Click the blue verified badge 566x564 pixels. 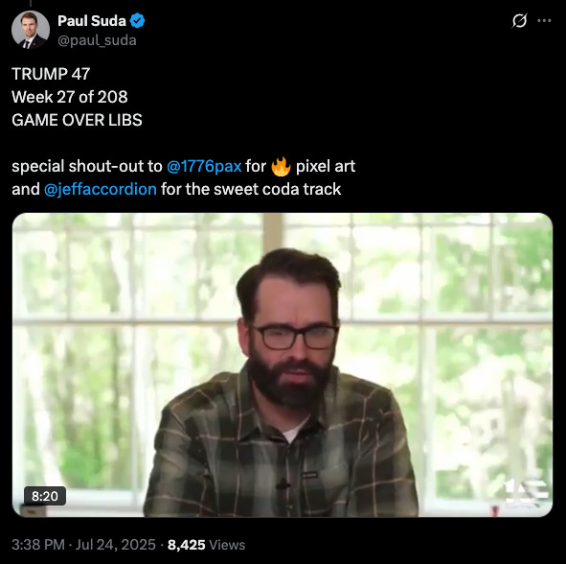click(x=137, y=21)
